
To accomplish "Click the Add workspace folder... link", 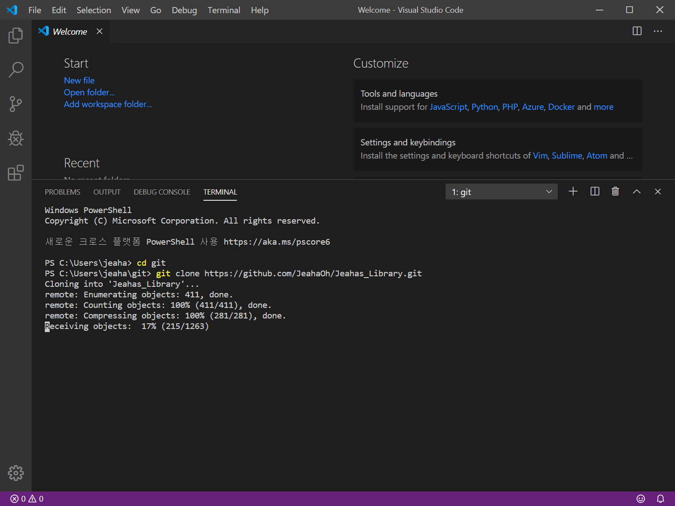I will tap(108, 104).
